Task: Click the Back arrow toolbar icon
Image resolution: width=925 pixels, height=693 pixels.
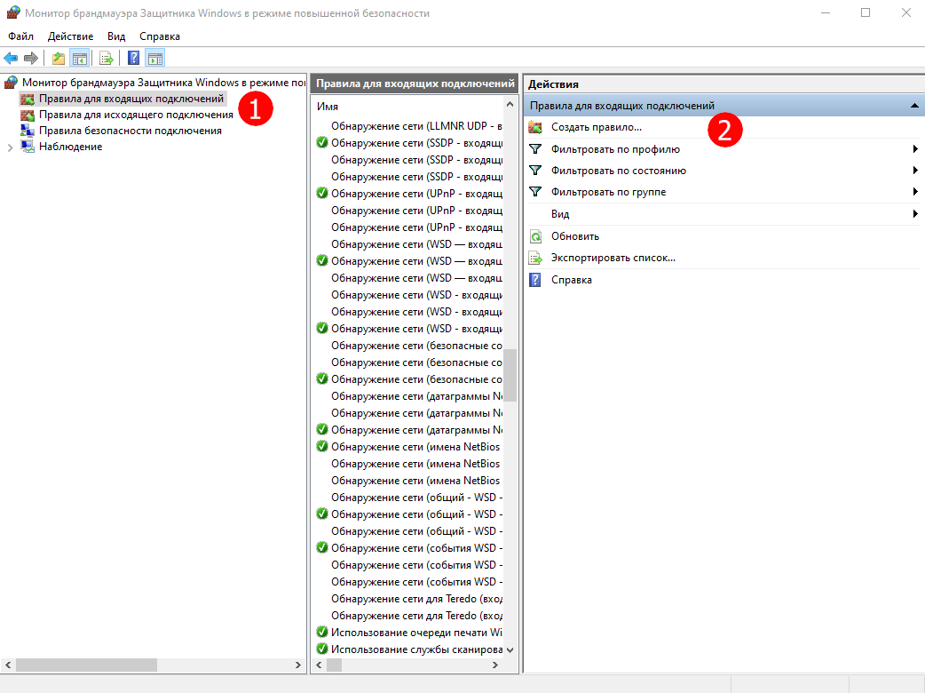Action: coord(11,58)
